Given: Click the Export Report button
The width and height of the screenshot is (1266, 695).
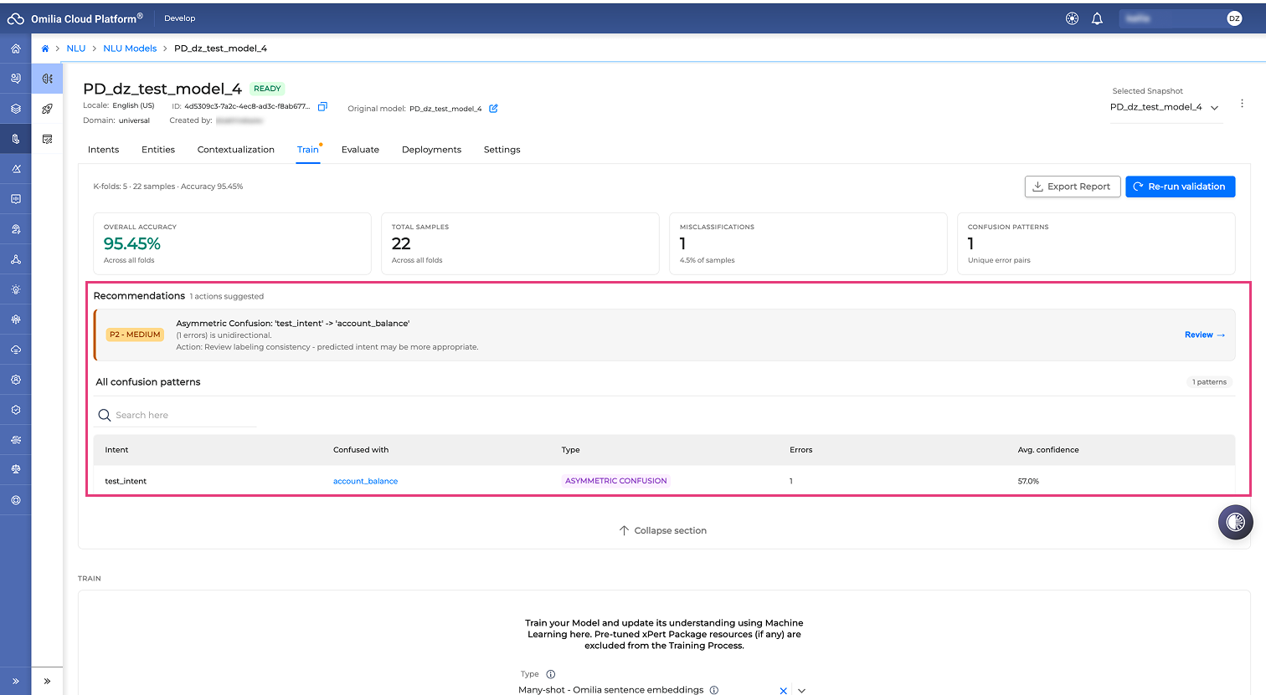Looking at the screenshot, I should pyautogui.click(x=1072, y=187).
